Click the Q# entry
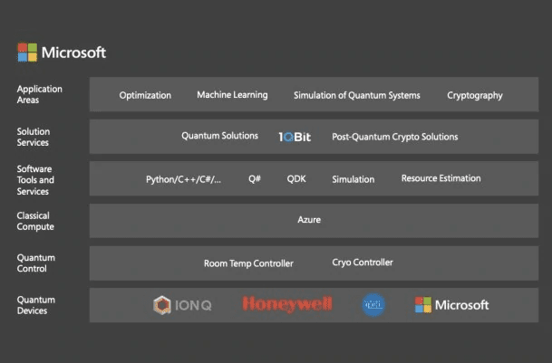552x363 pixels. (x=255, y=178)
